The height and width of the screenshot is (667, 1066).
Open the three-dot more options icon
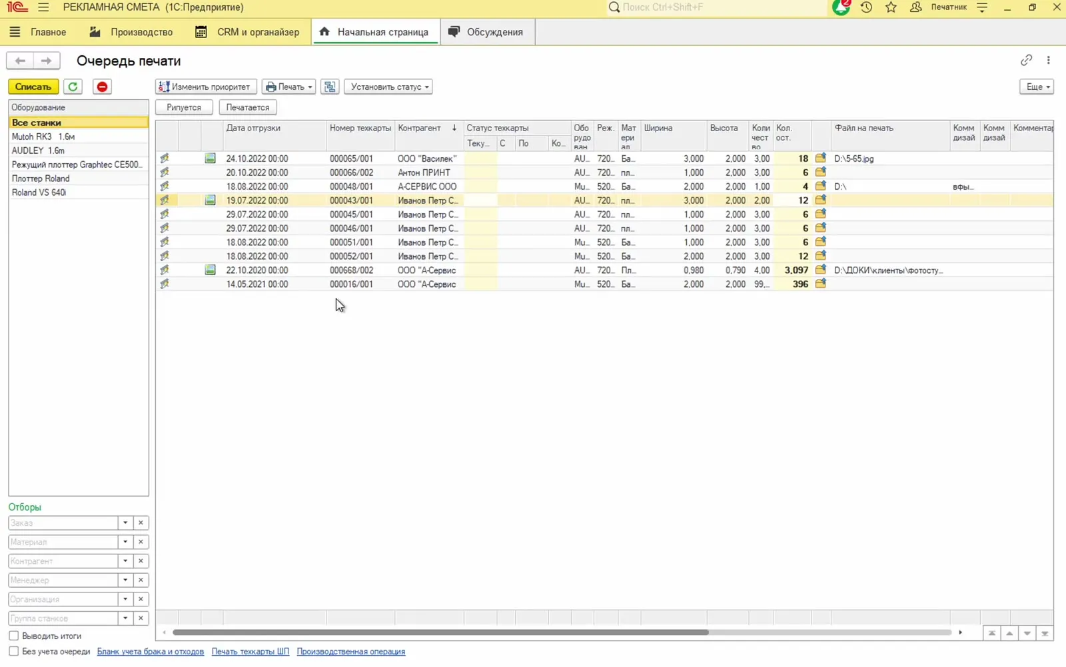(x=1048, y=60)
